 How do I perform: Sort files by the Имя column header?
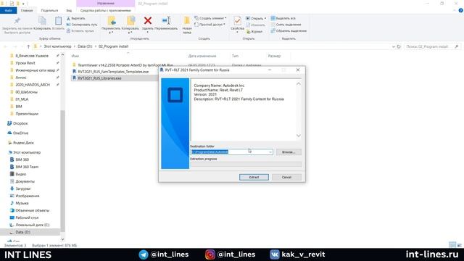coord(75,56)
